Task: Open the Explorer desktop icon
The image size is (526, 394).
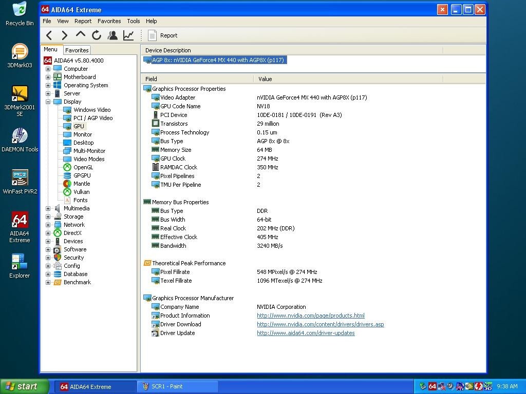Action: pos(20,266)
